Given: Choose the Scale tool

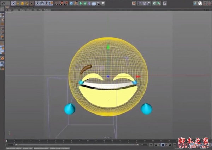Looking at the screenshot, I should [22, 3].
